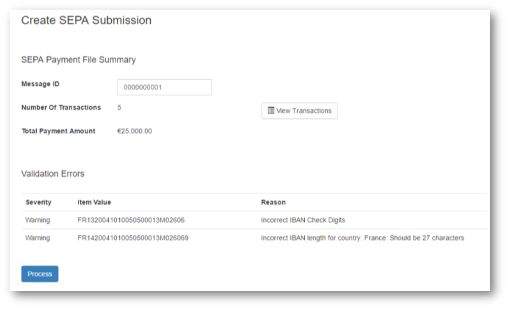Click the Incorrect IBAN Check Digits reason
The image size is (509, 310).
pos(303,220)
